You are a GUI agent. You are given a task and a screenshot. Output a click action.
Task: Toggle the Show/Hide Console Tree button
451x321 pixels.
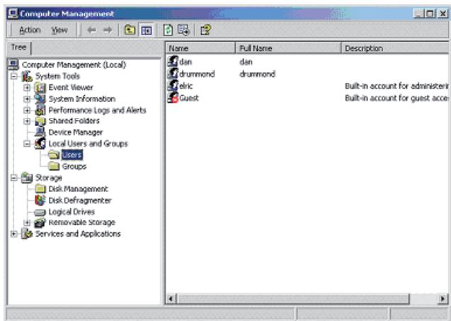pyautogui.click(x=147, y=30)
